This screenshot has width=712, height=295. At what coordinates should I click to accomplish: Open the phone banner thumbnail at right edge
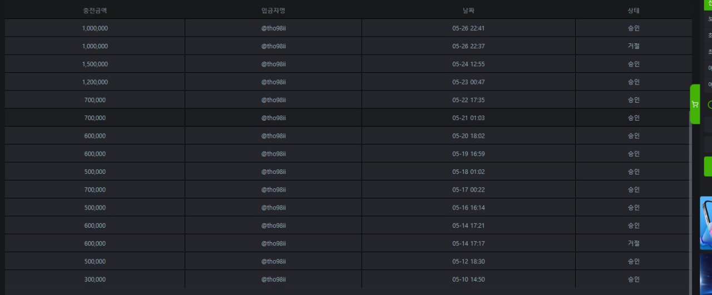click(706, 223)
